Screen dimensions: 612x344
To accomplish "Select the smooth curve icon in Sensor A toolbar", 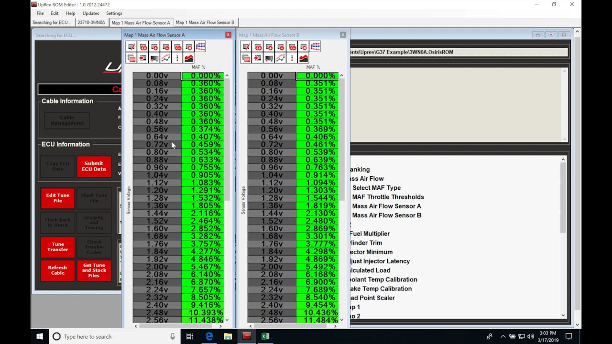I will point(166,58).
